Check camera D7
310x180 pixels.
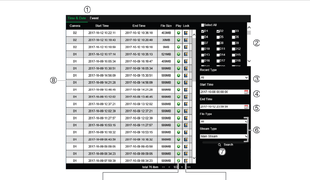coord(202,43)
